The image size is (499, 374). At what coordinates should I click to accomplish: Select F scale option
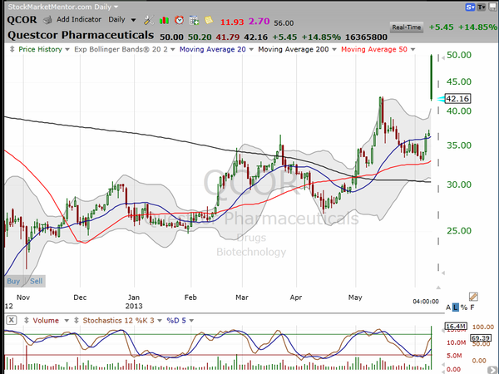pos(472,308)
